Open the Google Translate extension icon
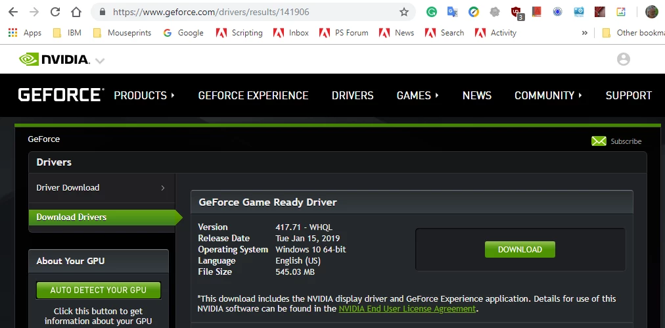Screen dimensions: 665x328 (453, 12)
